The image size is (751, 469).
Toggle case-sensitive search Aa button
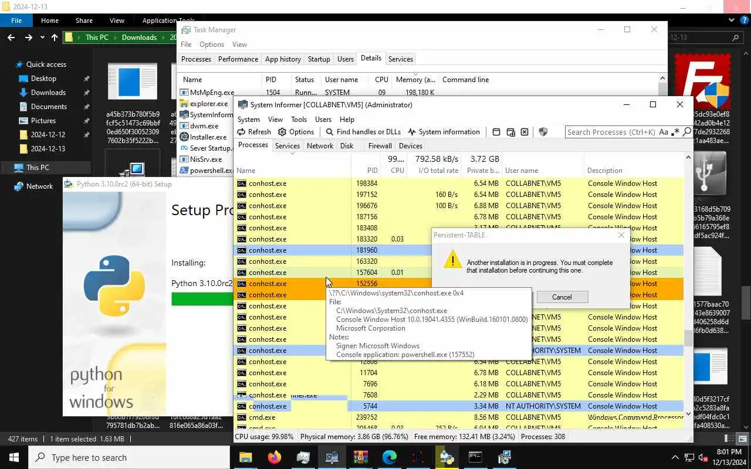click(x=664, y=132)
